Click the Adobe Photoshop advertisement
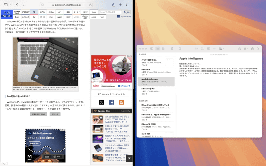This screenshot has height=166, width=266. (x=45, y=146)
